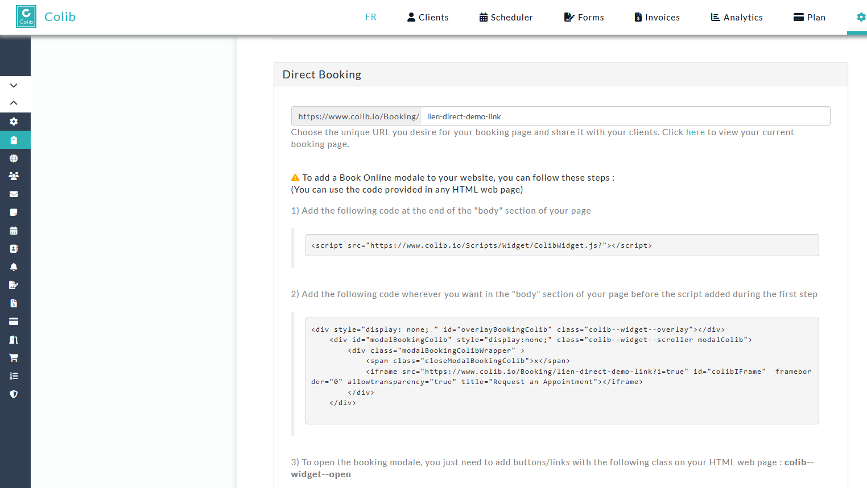Open the users group sidebar icon
Image resolution: width=867 pixels, height=488 pixels.
pyautogui.click(x=14, y=176)
